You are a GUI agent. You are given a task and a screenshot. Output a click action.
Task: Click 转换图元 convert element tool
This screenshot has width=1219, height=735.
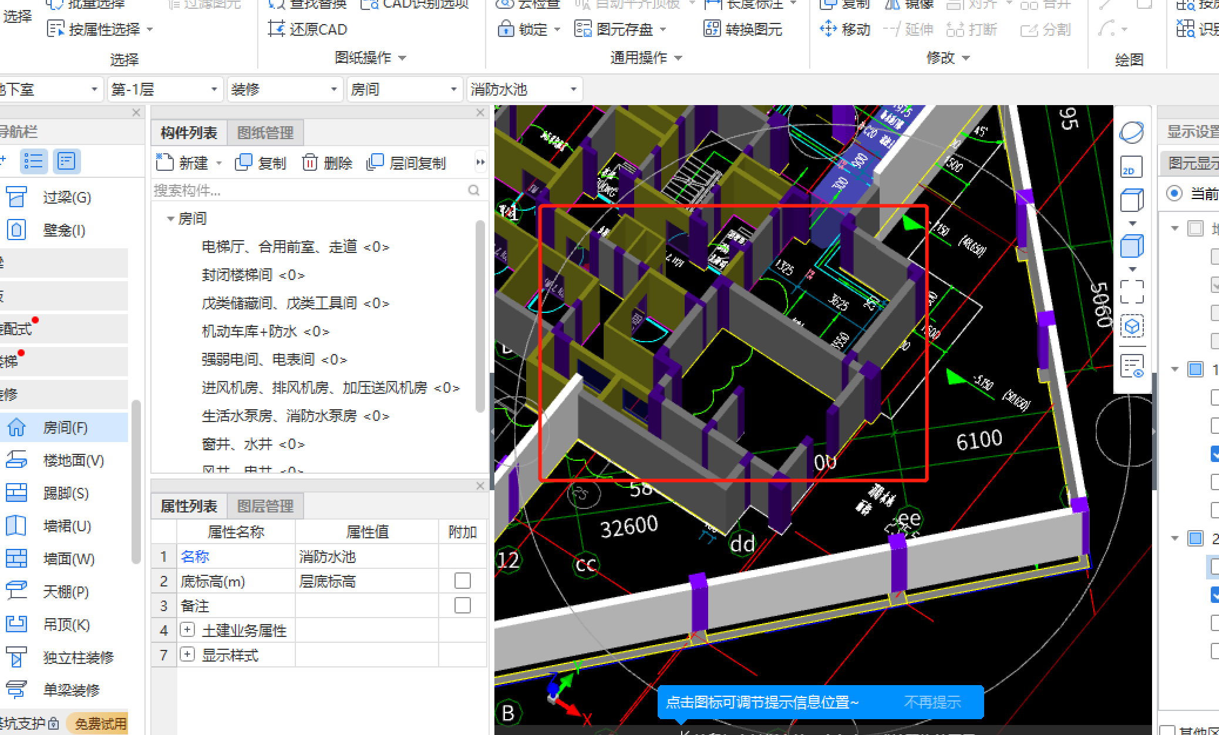pos(743,29)
